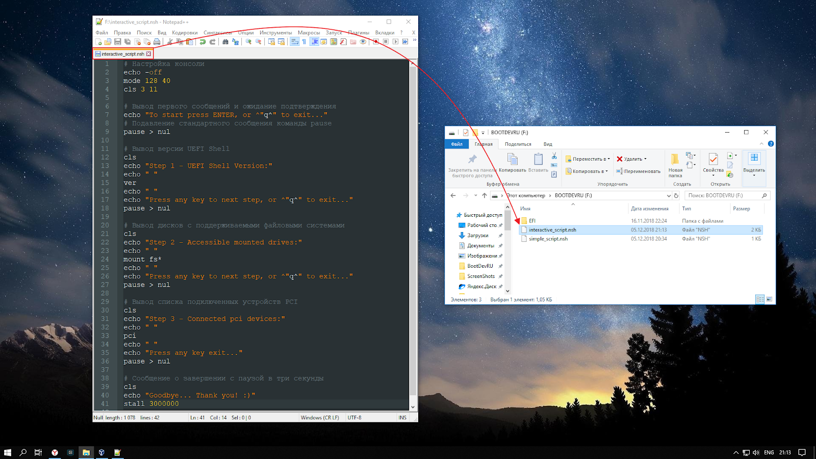Click the Cut scissors icon in Notepad++

tap(170, 42)
